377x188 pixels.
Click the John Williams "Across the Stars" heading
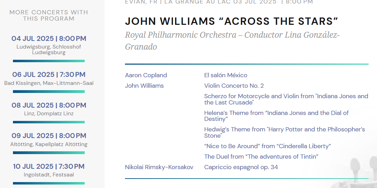pyautogui.click(x=231, y=21)
